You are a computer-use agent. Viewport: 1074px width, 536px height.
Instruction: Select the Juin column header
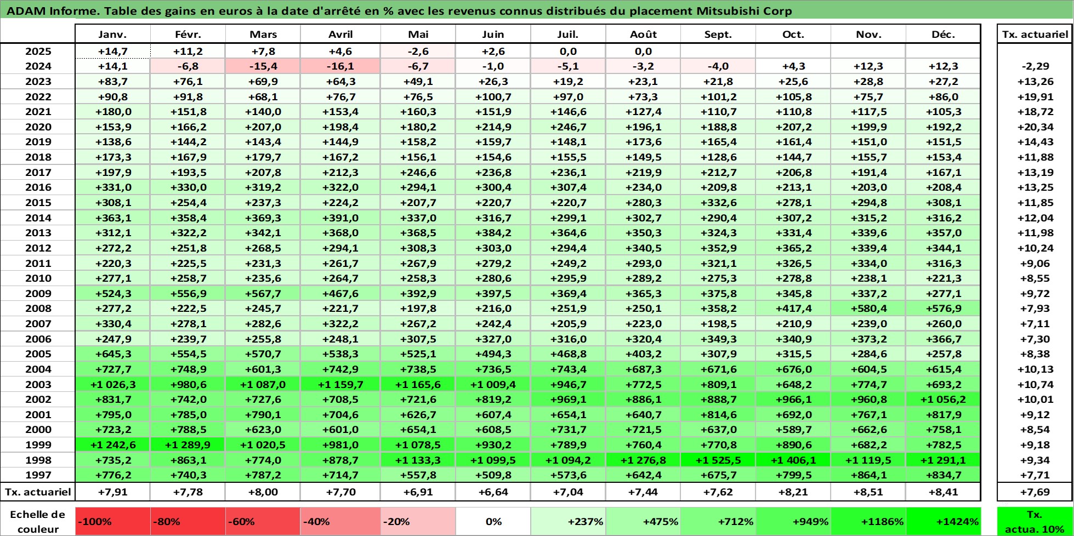point(493,34)
